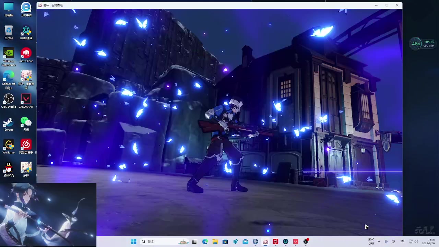Image resolution: width=439 pixels, height=247 pixels.
Task: Switch to VALORANT in the taskbar
Action: pyautogui.click(x=296, y=242)
